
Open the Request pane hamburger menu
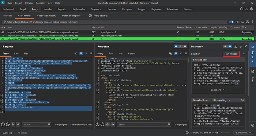pos(91,53)
